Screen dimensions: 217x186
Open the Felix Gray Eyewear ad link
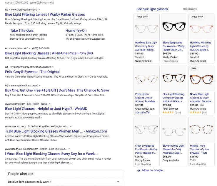32,72
